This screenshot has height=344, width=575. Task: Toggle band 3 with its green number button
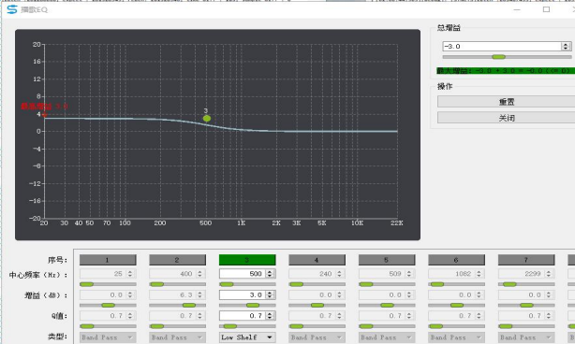247,260
